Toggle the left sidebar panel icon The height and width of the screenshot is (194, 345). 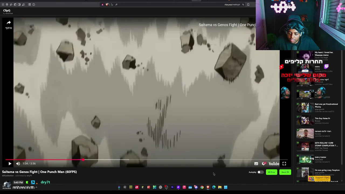(x=15, y=5)
